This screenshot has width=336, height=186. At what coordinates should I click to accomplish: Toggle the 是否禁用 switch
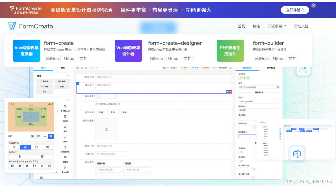click(241, 152)
